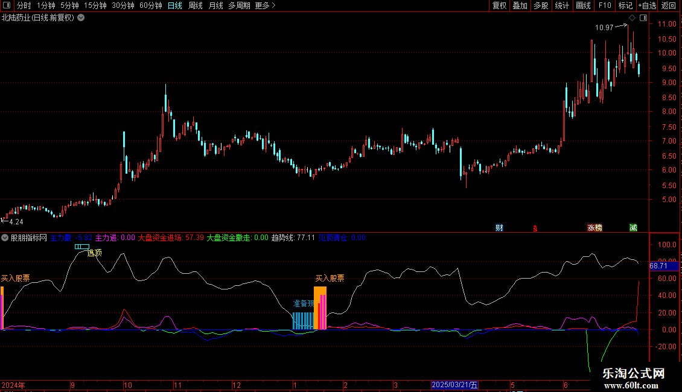
Task: Click the -20.00 indicator axis label
Action: 666,346
